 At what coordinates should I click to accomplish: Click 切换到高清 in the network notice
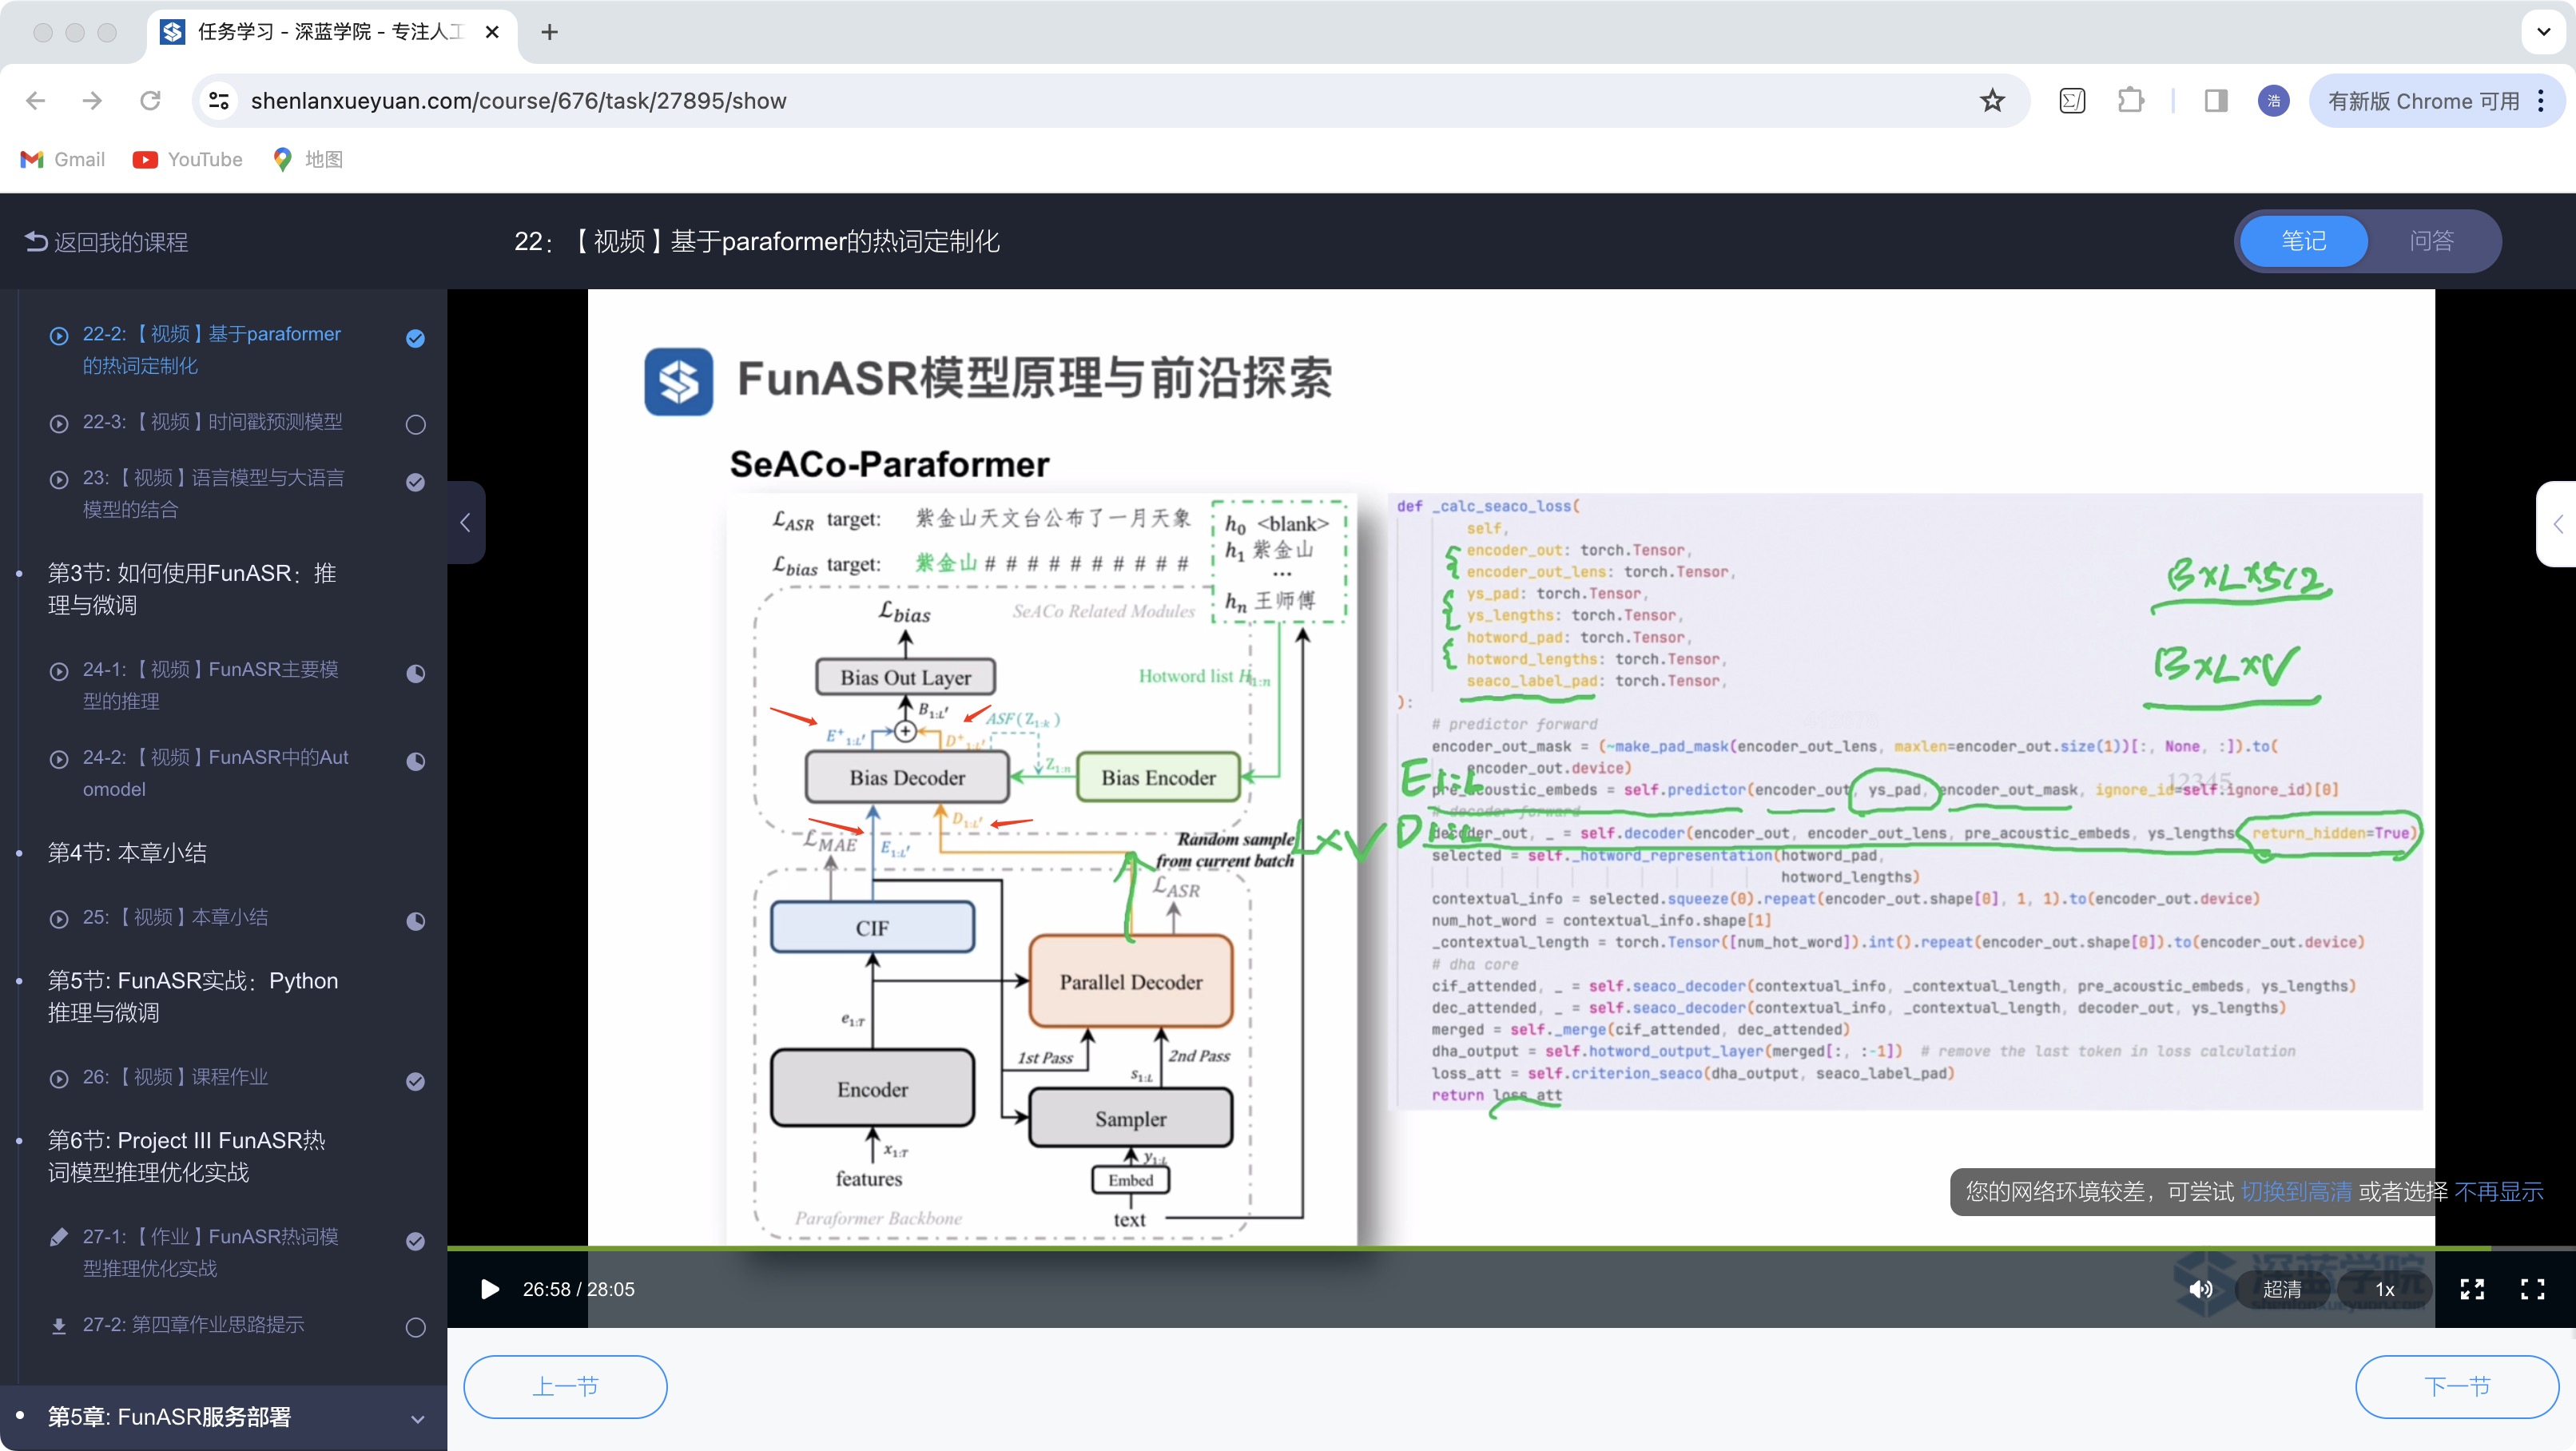[2296, 1192]
